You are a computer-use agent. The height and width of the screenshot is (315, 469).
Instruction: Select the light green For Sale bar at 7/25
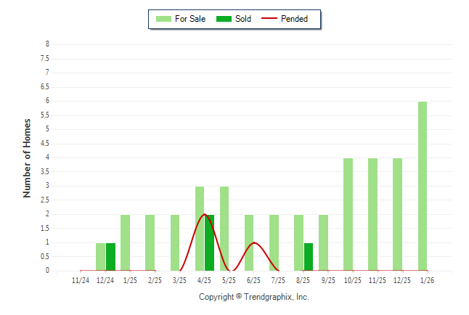[274, 242]
